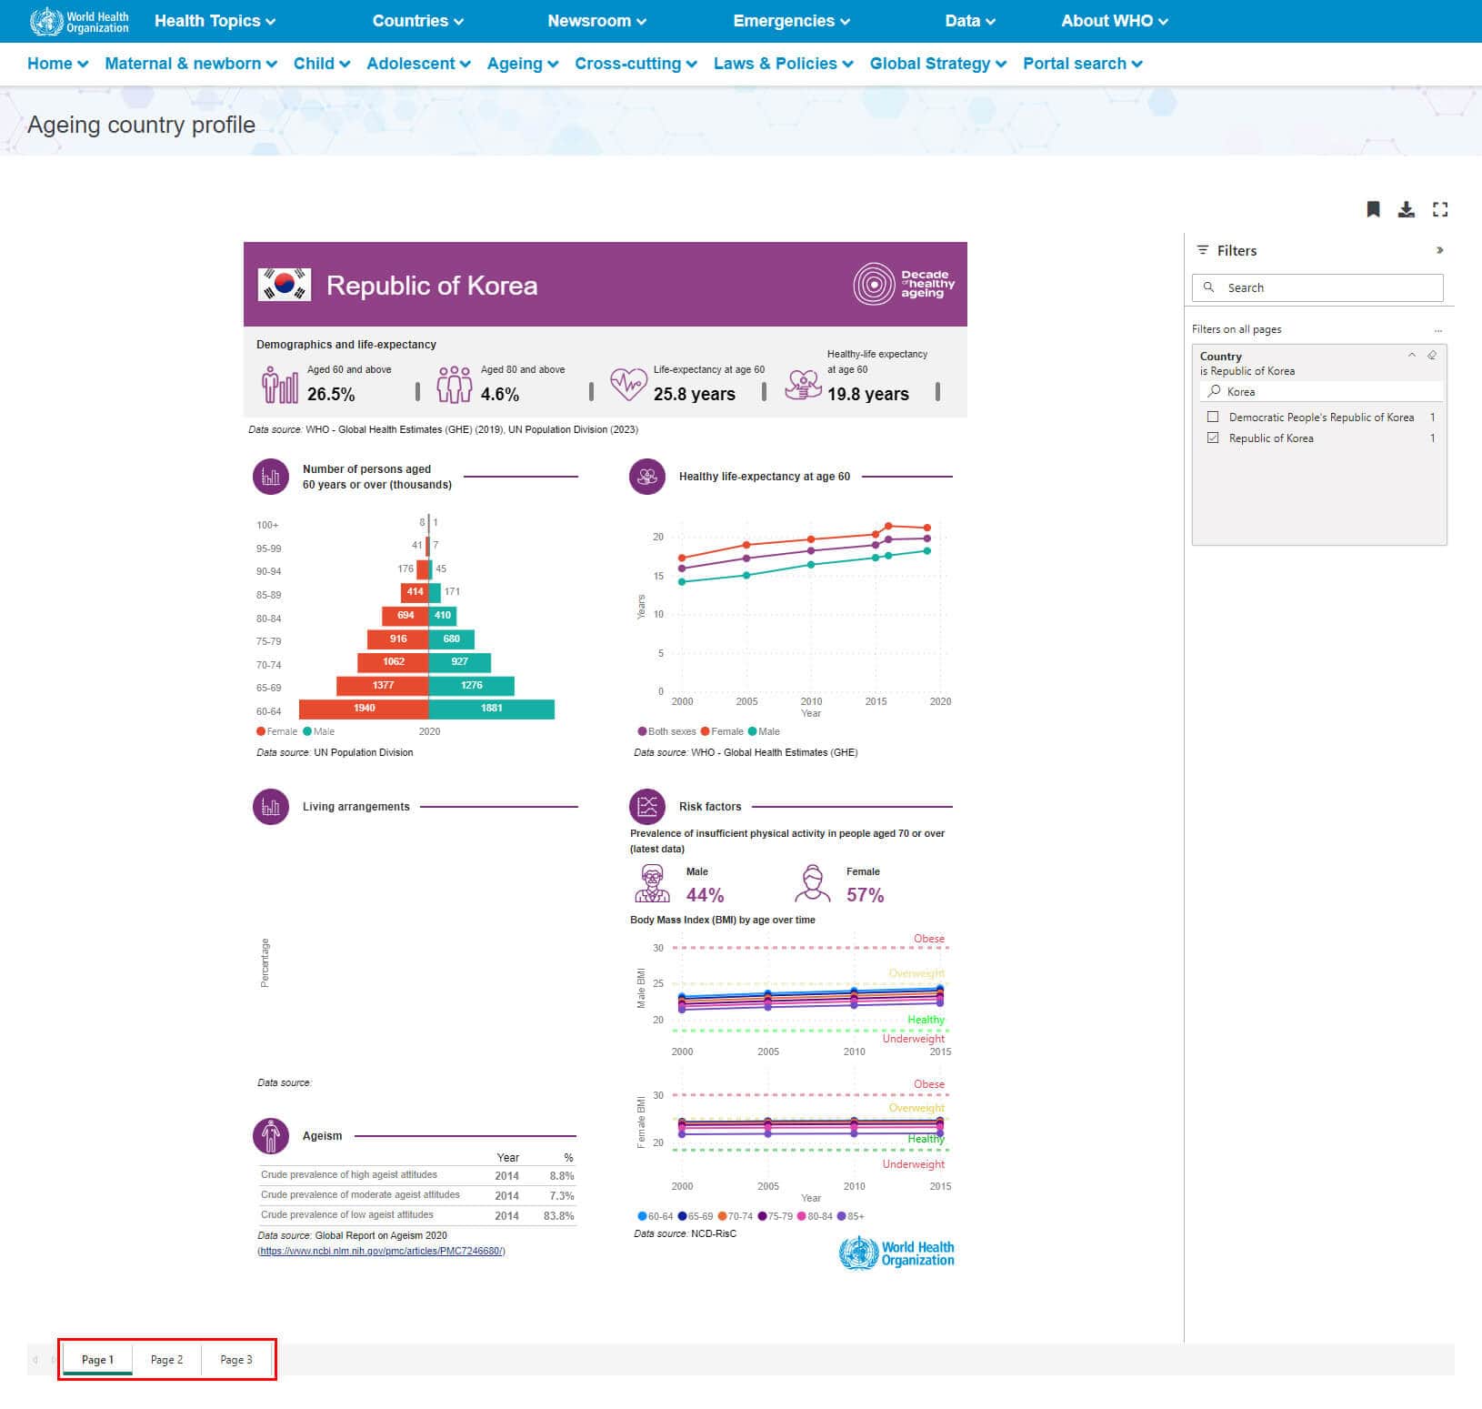Open the Laws & Policies menu
The width and height of the screenshot is (1482, 1409).
(783, 64)
